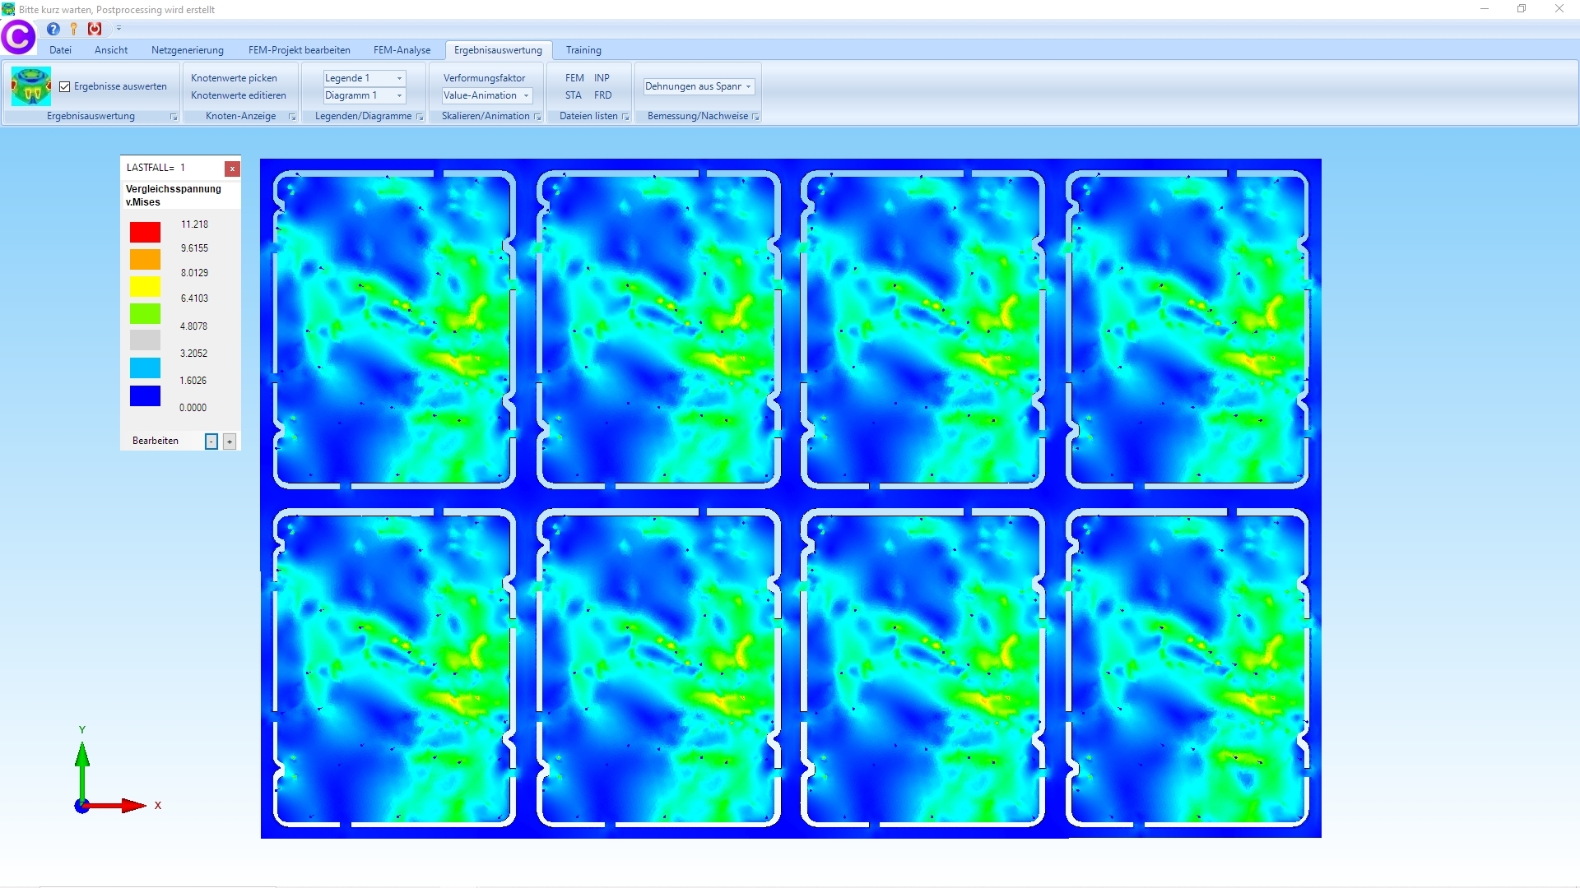Click the Bearbeiten legend button
Viewport: 1580px width, 888px height.
(156, 441)
